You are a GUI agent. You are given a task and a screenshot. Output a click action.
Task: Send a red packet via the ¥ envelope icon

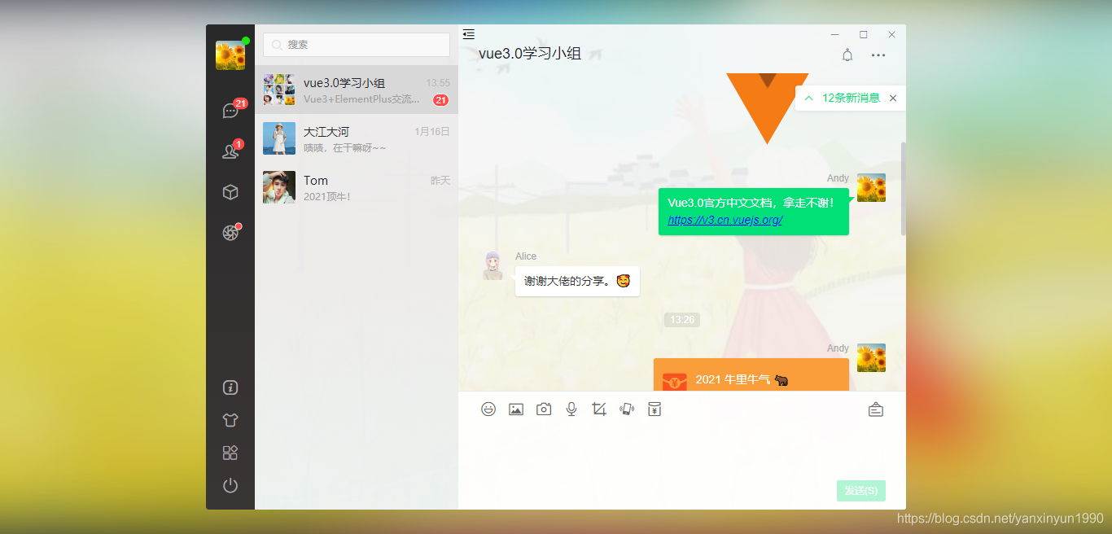tap(654, 409)
